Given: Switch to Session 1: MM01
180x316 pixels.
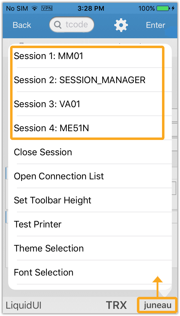Looking at the screenshot, I should click(x=49, y=56).
